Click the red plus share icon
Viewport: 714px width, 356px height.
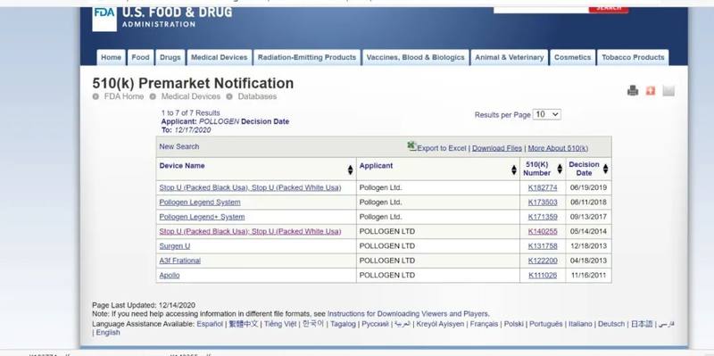coord(651,91)
